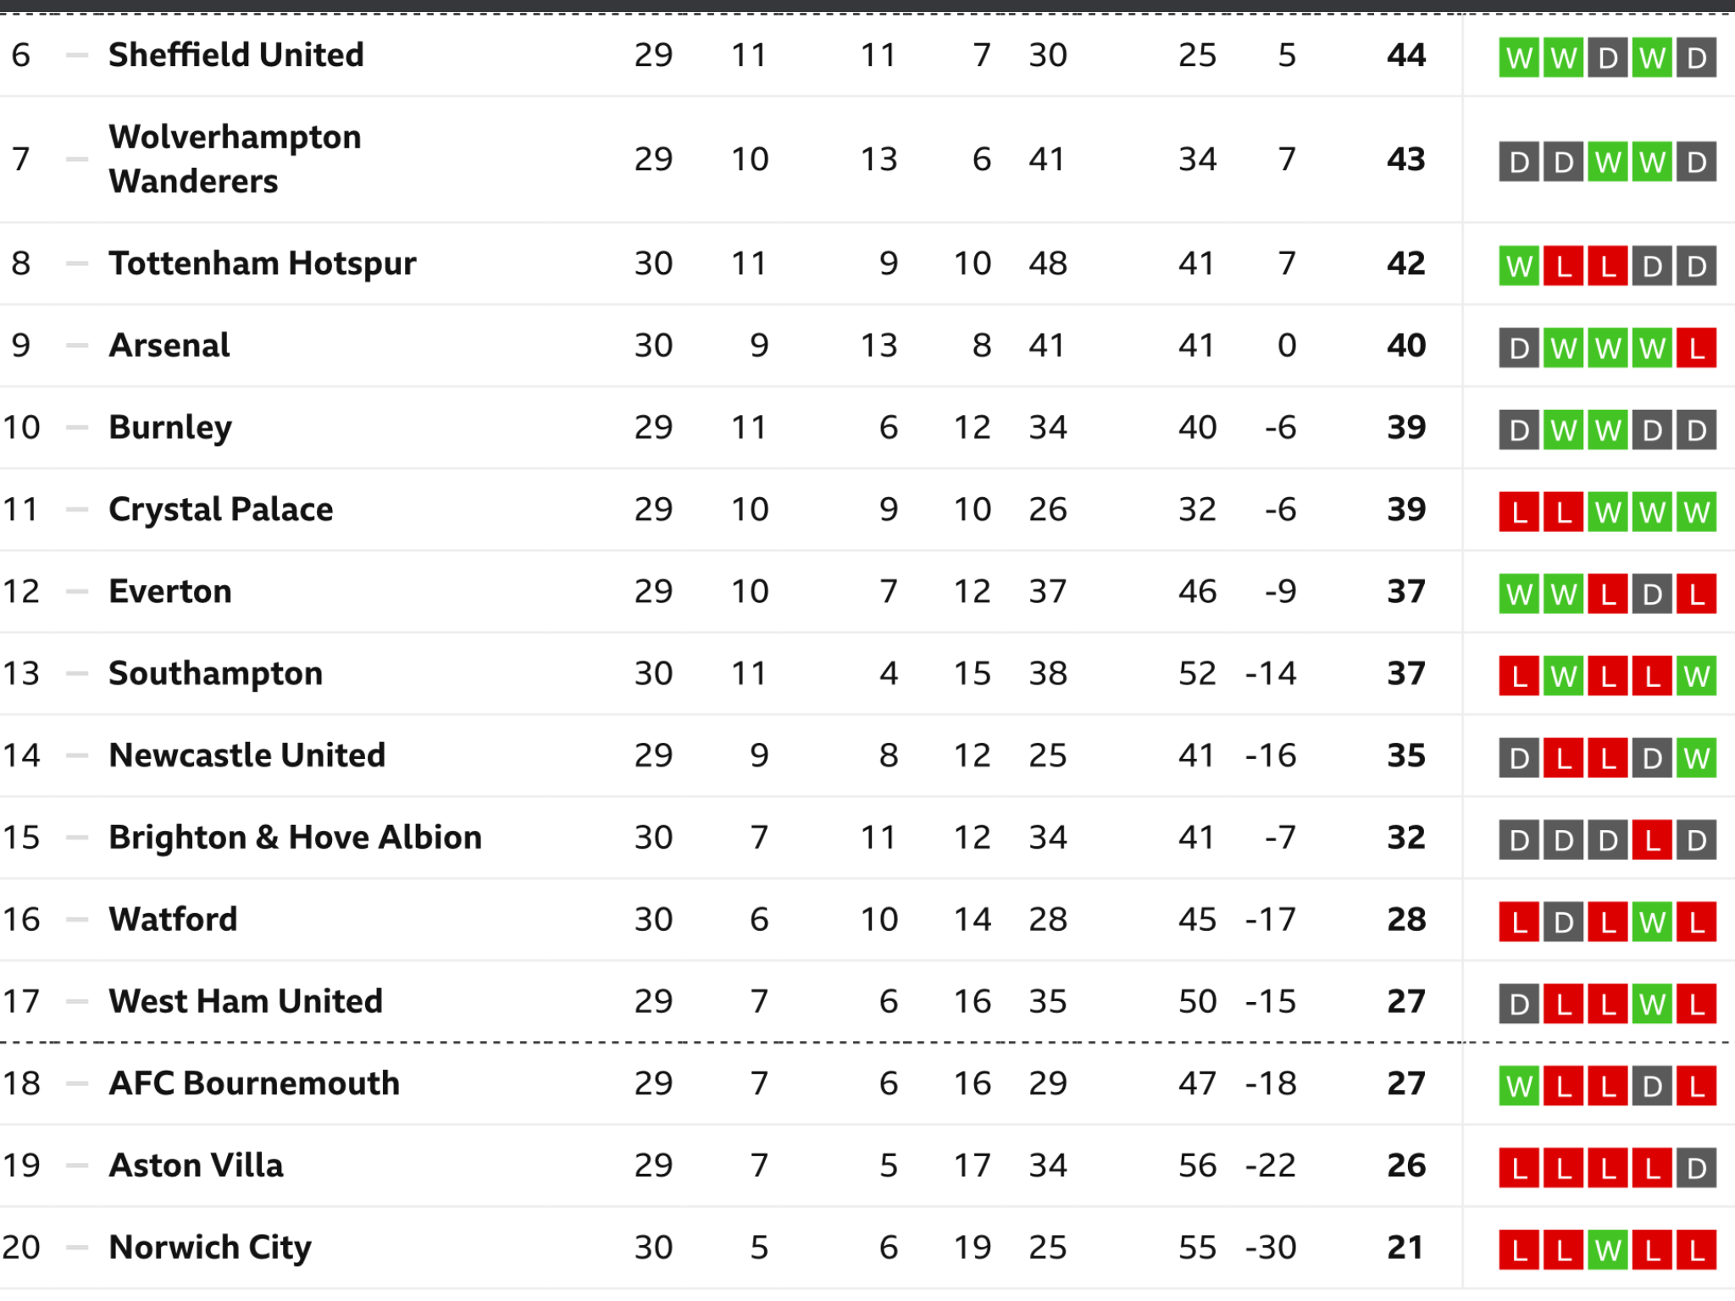Click the position-unchanged dash beside Tottenham Hotspur
The image size is (1735, 1301).
point(77,263)
